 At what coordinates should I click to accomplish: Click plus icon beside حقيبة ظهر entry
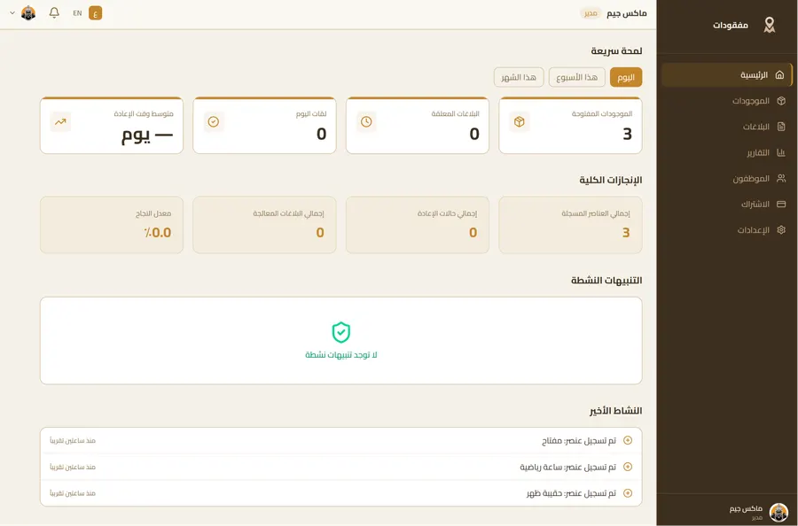pyautogui.click(x=628, y=493)
